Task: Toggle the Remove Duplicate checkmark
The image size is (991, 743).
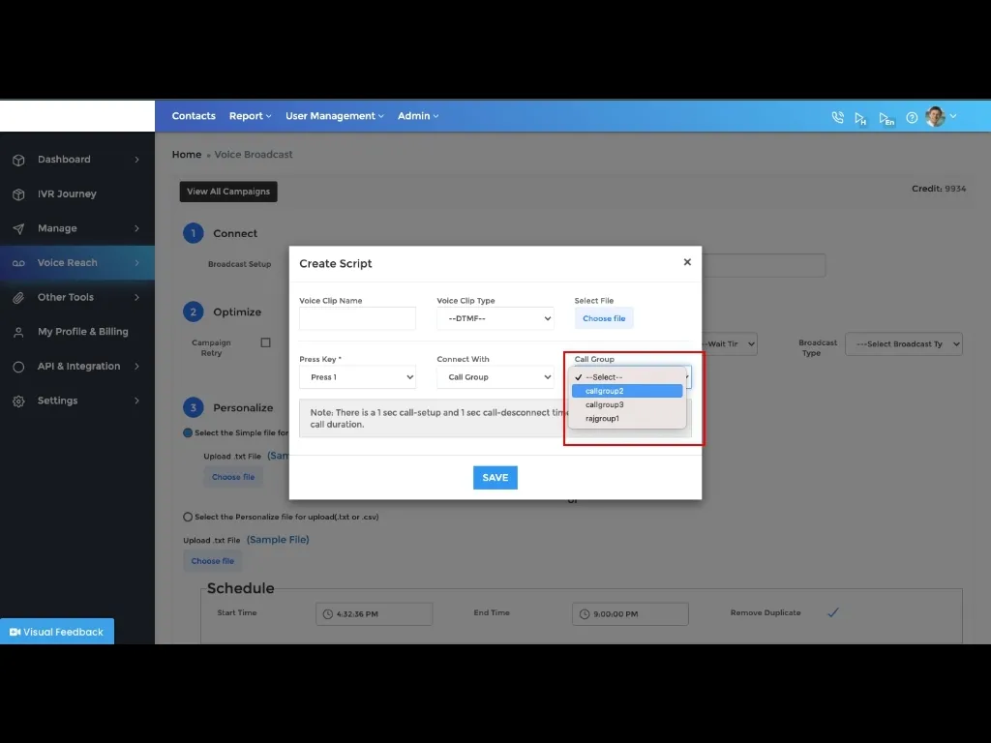Action: click(x=833, y=612)
